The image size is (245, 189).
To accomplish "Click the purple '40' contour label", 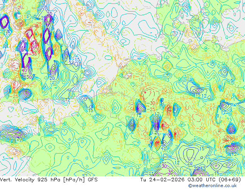I will (24, 70).
